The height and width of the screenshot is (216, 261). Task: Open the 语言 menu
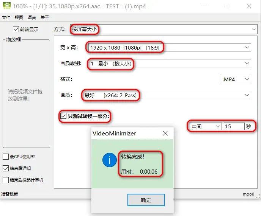coord(31,17)
